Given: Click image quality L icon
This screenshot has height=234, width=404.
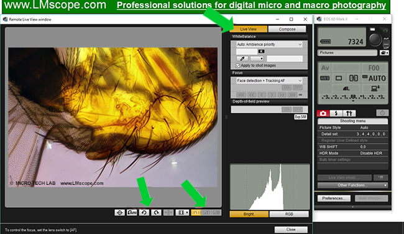Looking at the screenshot, I should pos(346,88).
